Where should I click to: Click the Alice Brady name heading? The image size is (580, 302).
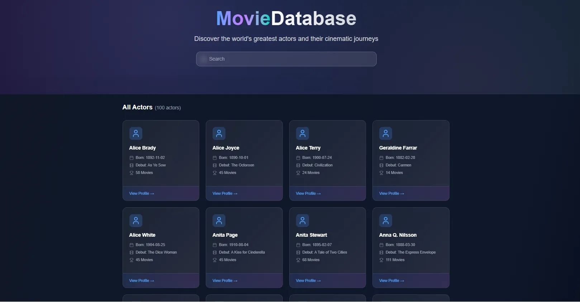pos(142,148)
